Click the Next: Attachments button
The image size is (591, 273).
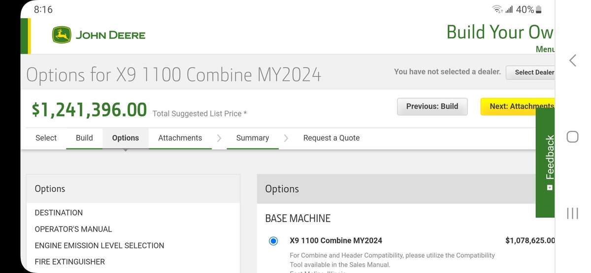tap(518, 106)
